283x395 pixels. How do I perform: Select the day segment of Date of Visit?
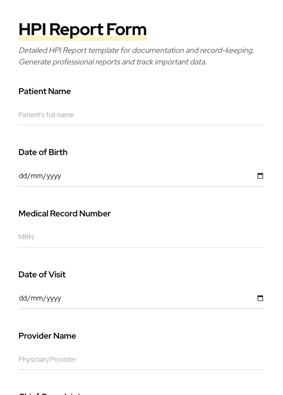click(23, 298)
